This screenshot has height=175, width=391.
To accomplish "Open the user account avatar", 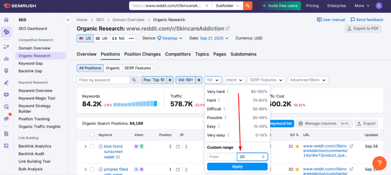I will 378,6.
